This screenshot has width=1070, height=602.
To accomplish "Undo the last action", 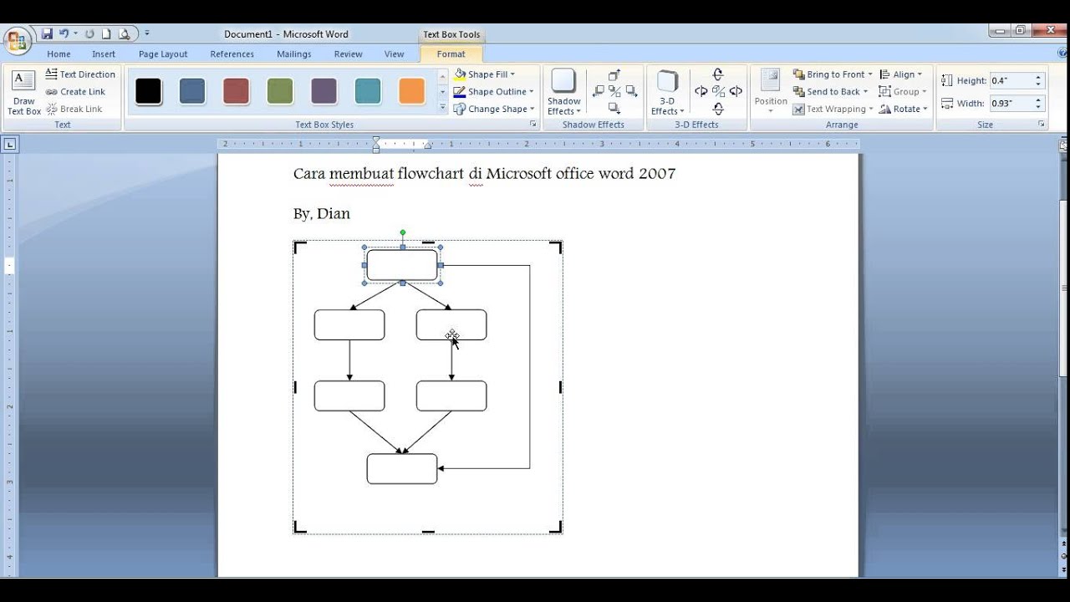I will (64, 34).
